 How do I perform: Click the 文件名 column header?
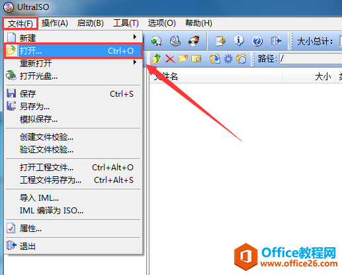[216, 76]
